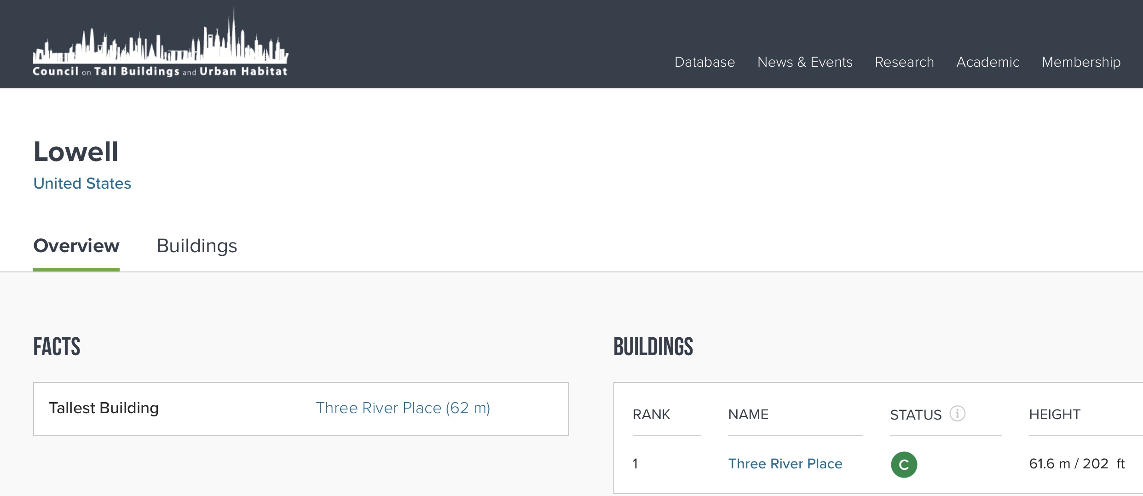Screen dimensions: 1143x496
Task: Click the STATUS column header text
Action: [916, 415]
